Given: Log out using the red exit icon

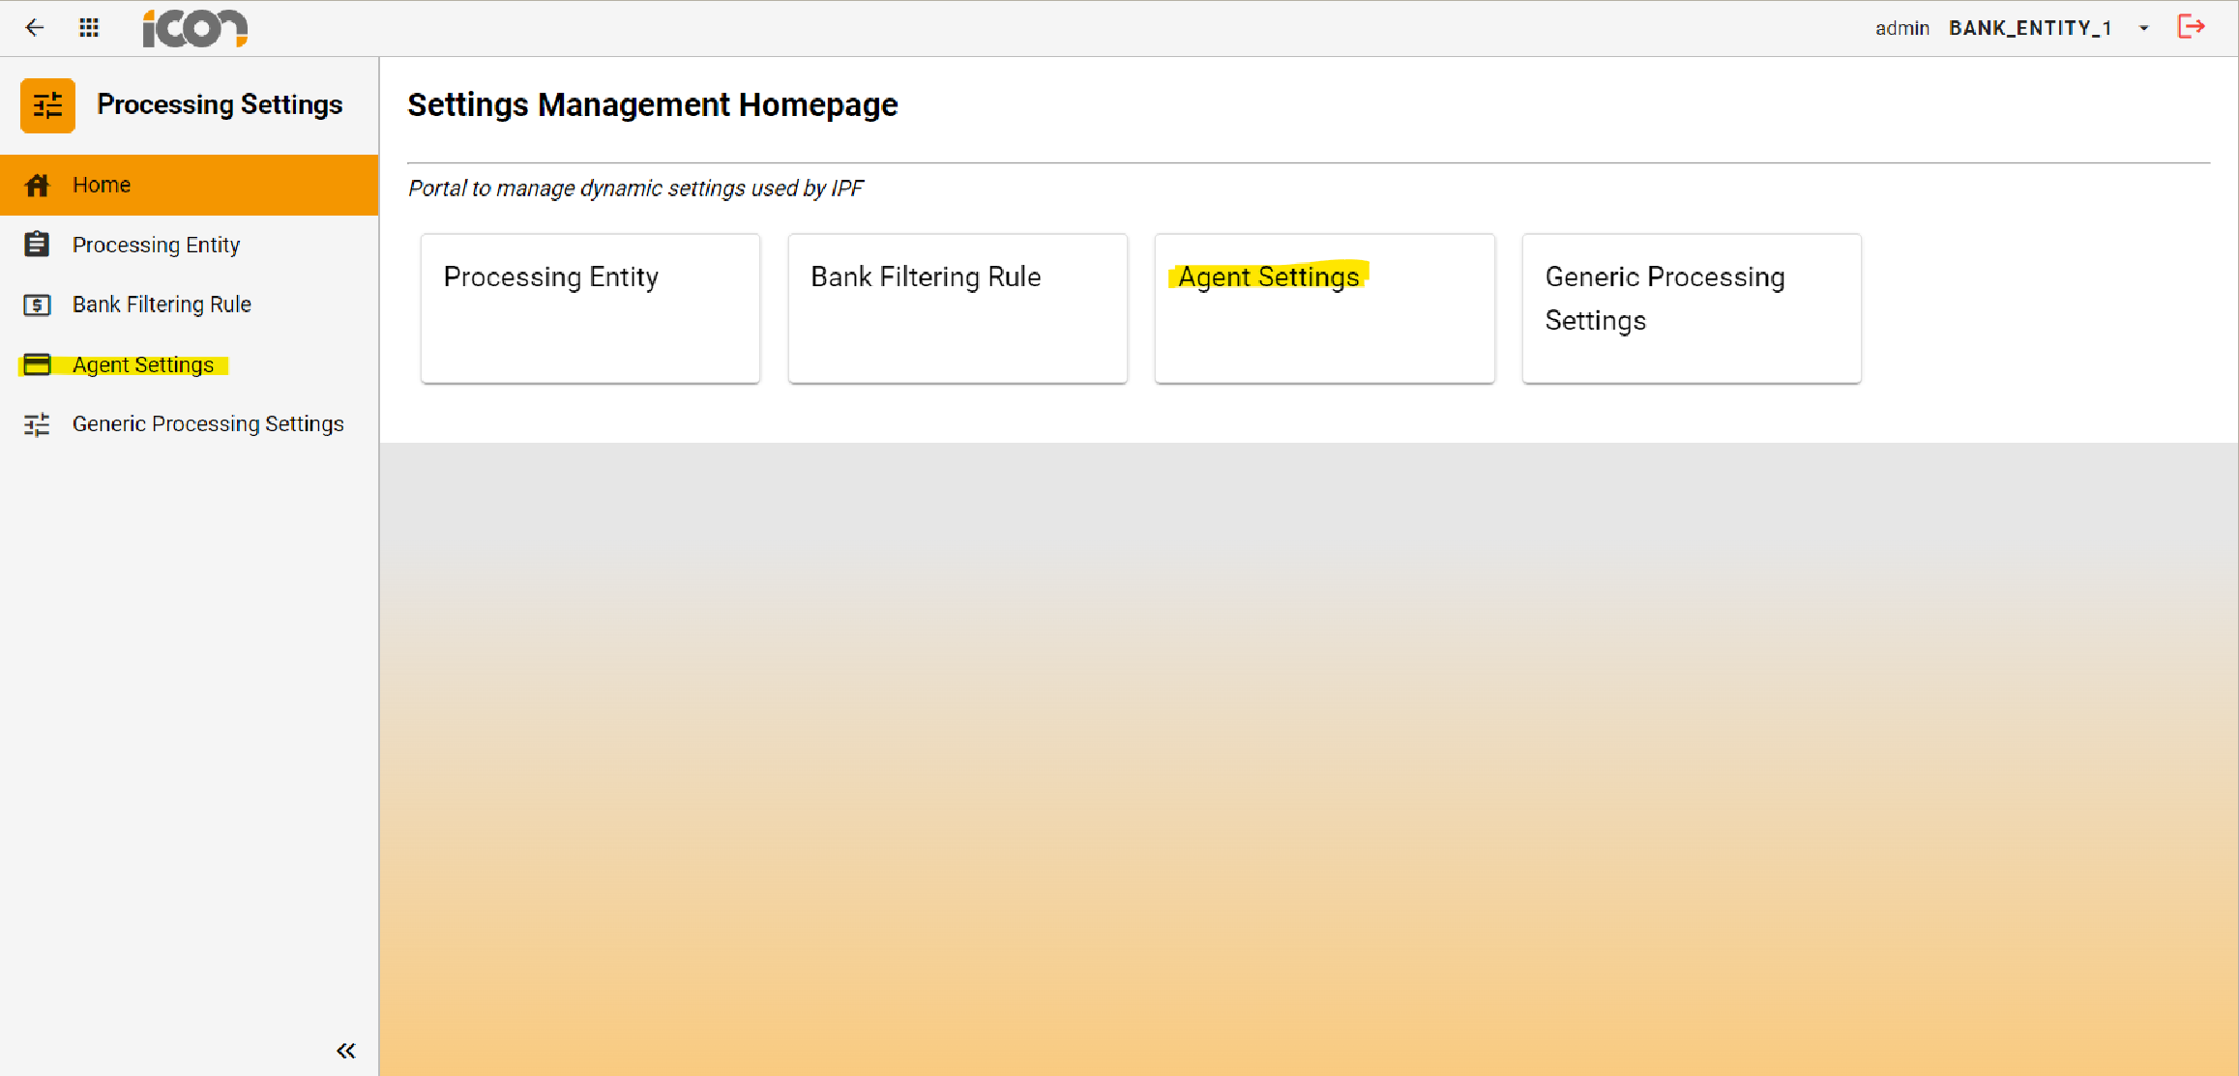Looking at the screenshot, I should click(2191, 27).
